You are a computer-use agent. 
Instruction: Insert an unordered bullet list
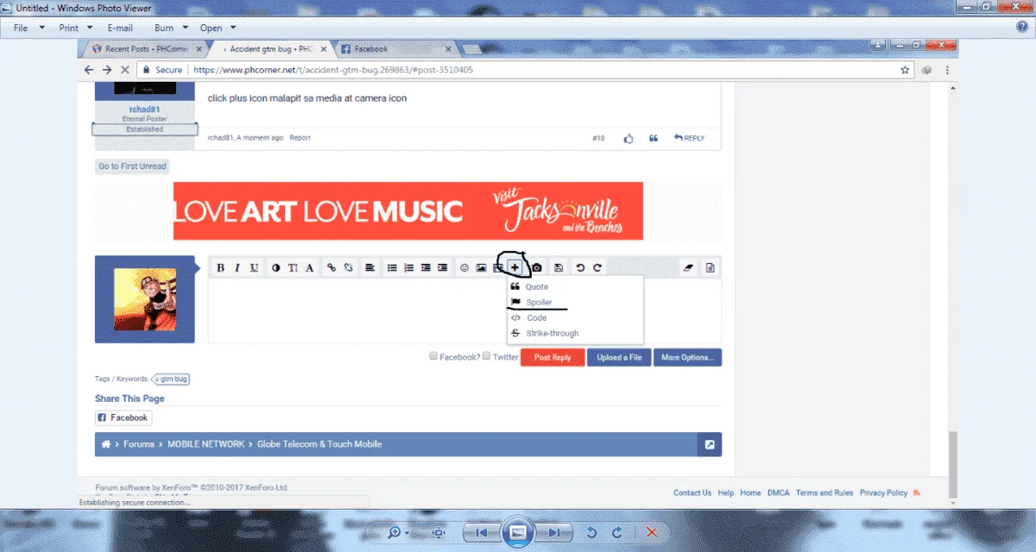(x=392, y=268)
